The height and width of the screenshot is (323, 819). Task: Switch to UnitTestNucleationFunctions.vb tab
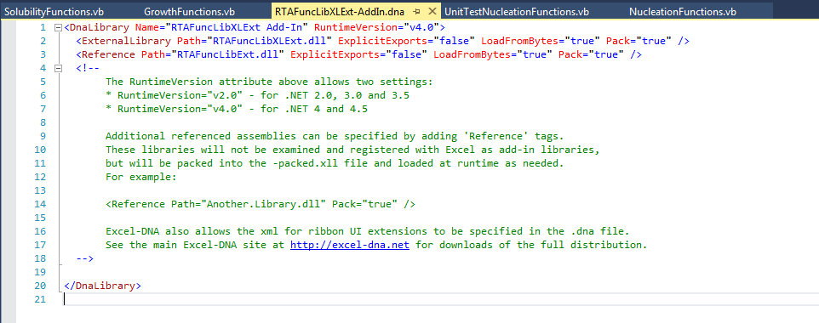click(516, 12)
